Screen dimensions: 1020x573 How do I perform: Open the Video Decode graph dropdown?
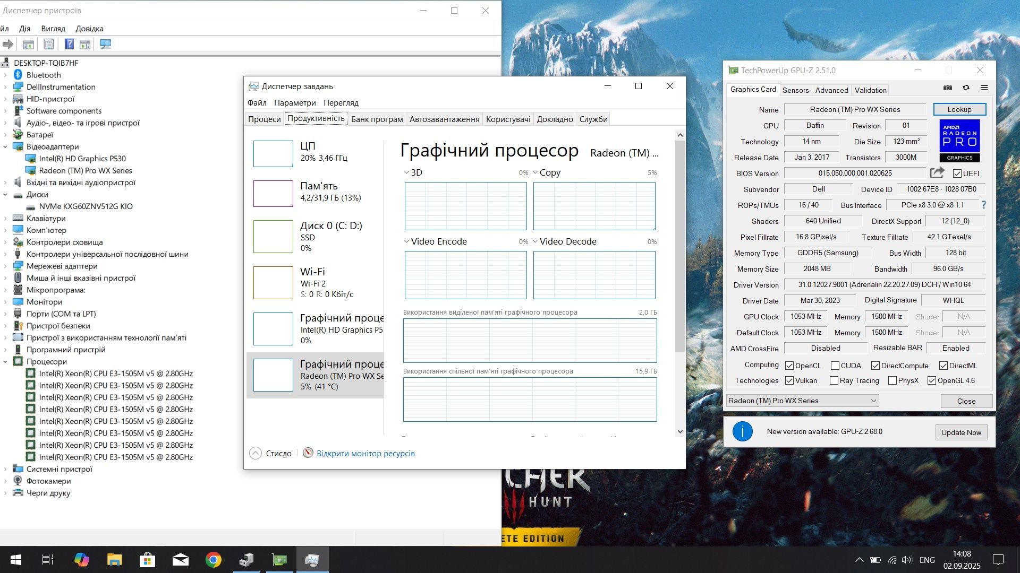coord(535,241)
